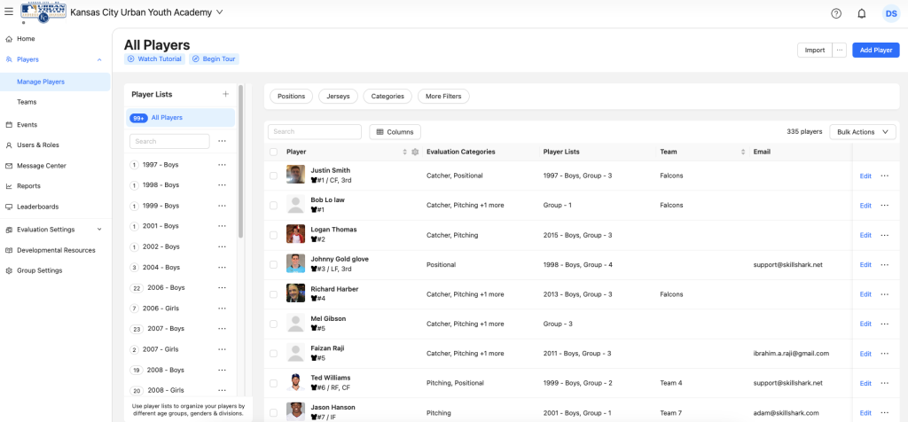Click the DS user avatar
The width and height of the screenshot is (908, 422).
(x=890, y=13)
